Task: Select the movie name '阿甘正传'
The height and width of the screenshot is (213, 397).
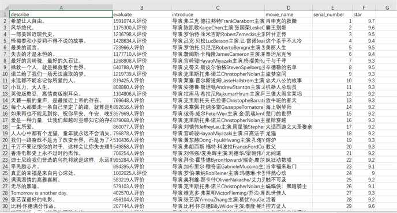Action: [289, 34]
